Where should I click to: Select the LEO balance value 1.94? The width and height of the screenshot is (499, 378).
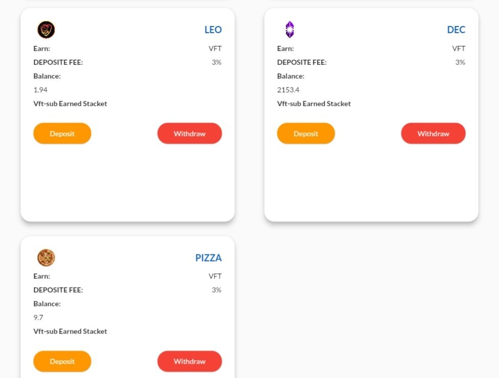pyautogui.click(x=40, y=90)
